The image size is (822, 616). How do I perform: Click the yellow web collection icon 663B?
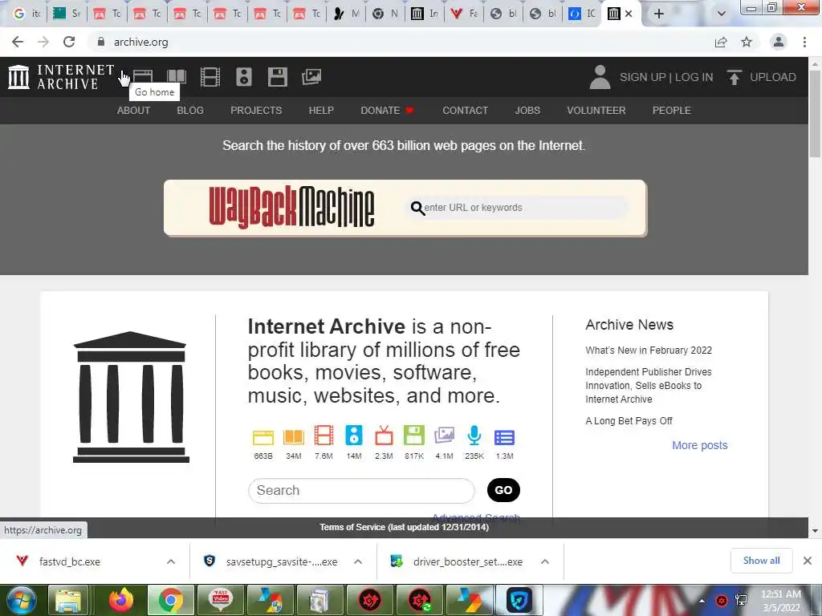[263, 437]
